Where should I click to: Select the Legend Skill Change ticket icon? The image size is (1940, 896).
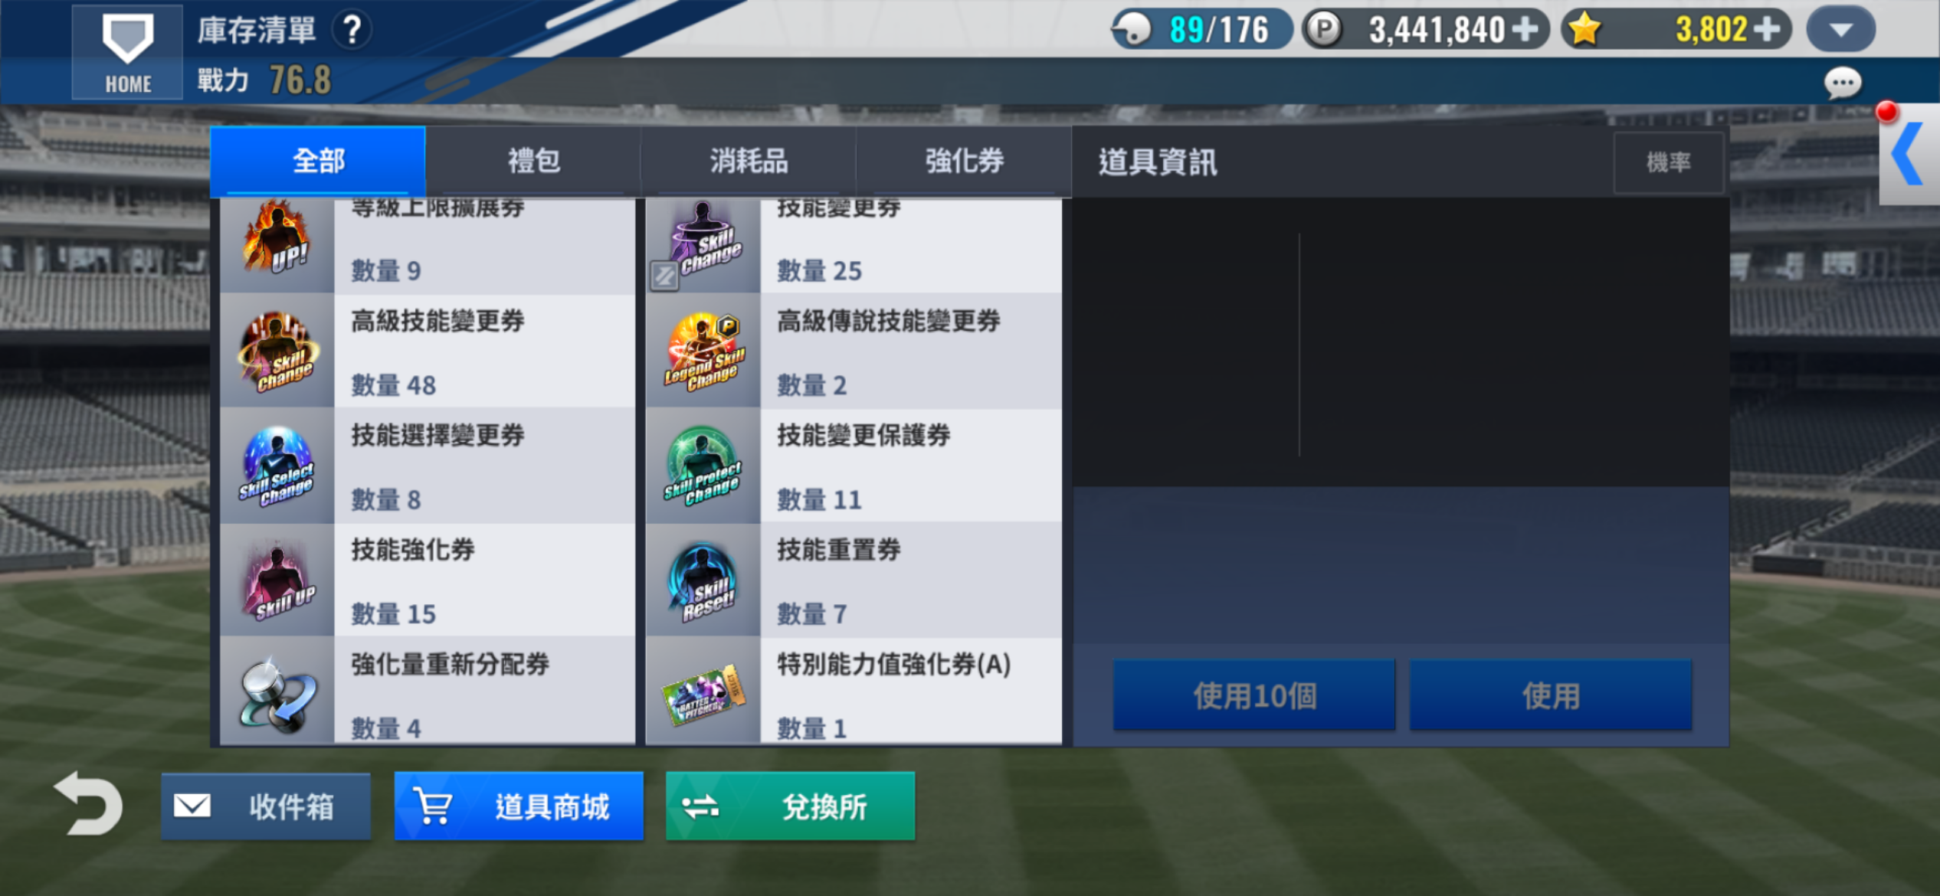(703, 352)
